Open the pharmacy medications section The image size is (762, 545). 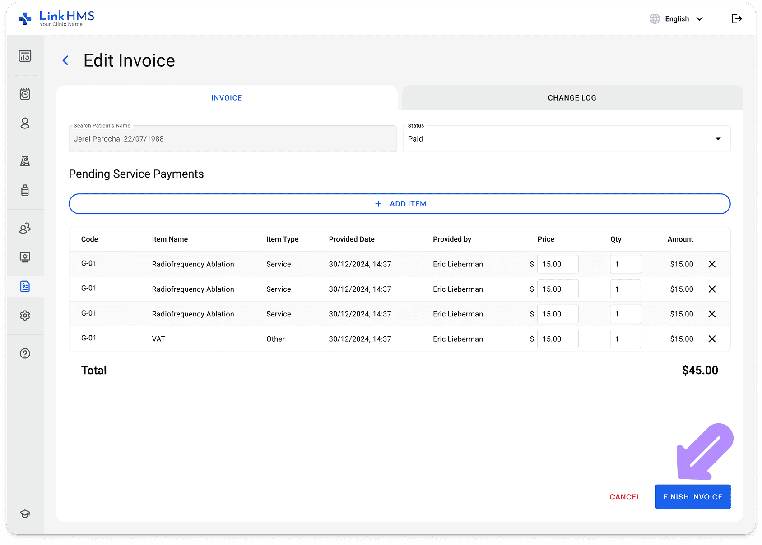25,190
